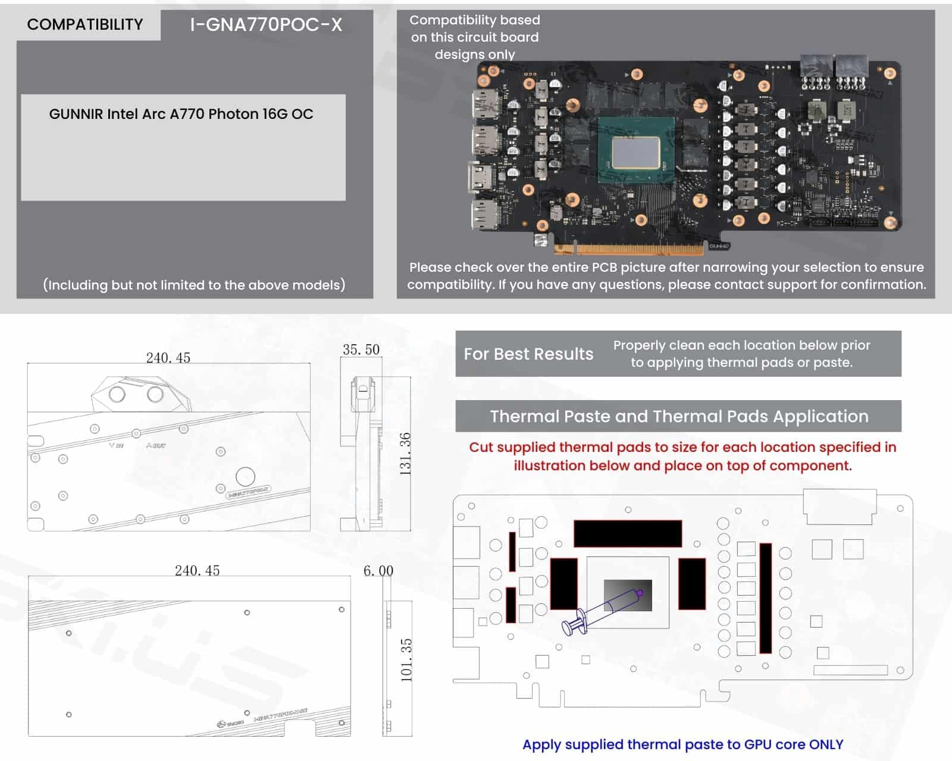Click the GUNNIR Intel Arc A770 Photon 16G OC entry
Viewport: 952px width, 761px height.
(181, 114)
